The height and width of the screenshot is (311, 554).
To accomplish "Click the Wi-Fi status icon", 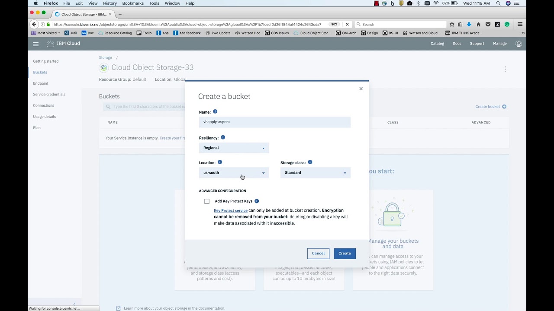I will (436, 3).
